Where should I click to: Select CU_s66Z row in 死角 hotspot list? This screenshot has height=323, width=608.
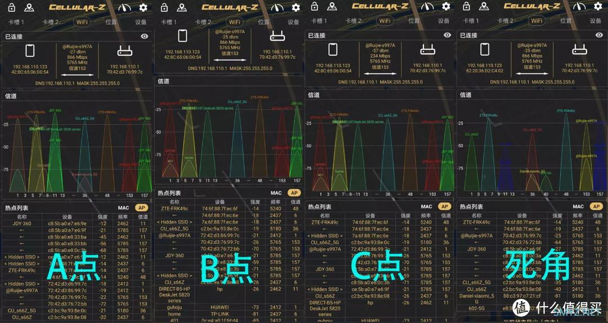pyautogui.click(x=531, y=289)
